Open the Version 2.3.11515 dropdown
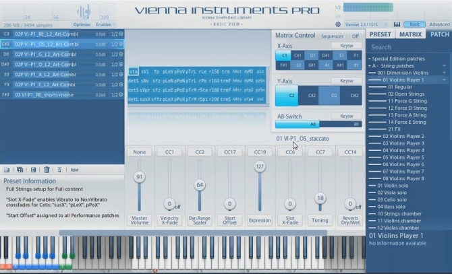 click(366, 24)
